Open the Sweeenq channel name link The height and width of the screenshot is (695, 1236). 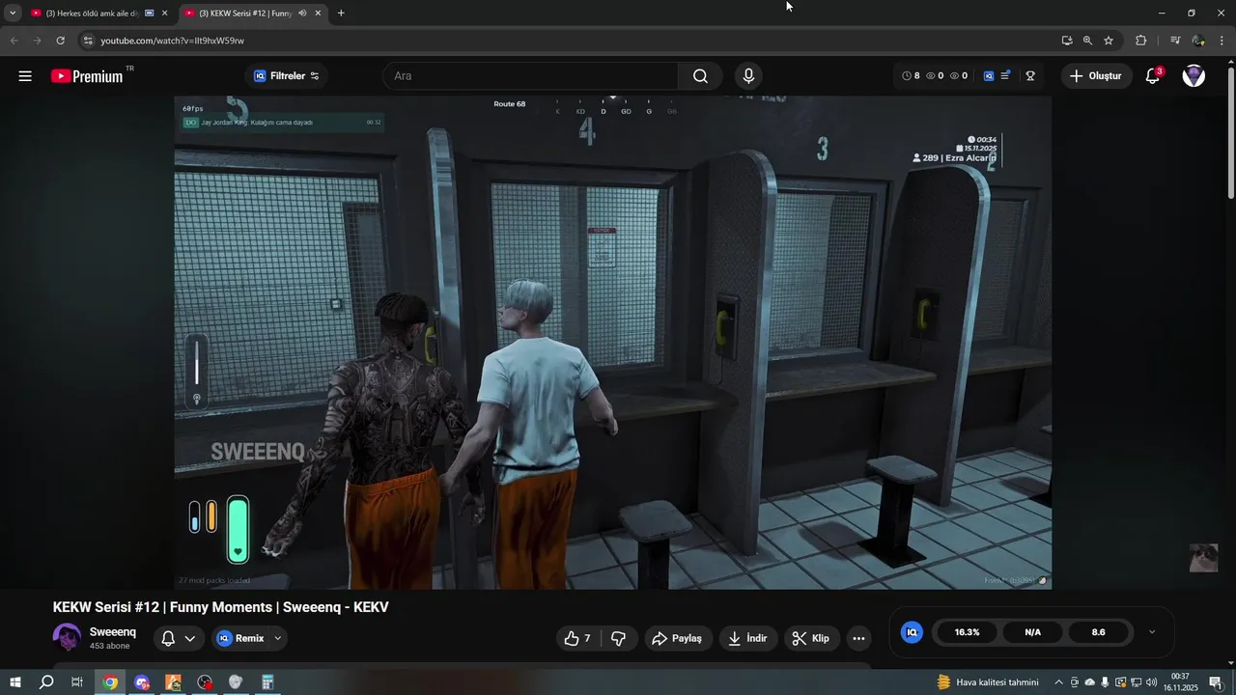click(x=113, y=632)
